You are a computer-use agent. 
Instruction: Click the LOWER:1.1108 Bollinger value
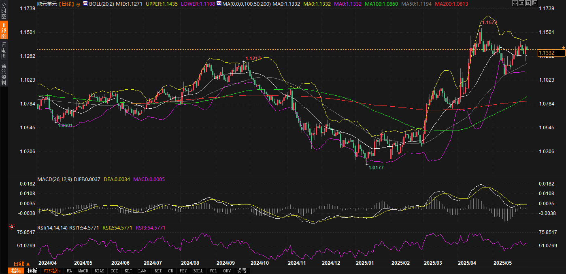198,4
